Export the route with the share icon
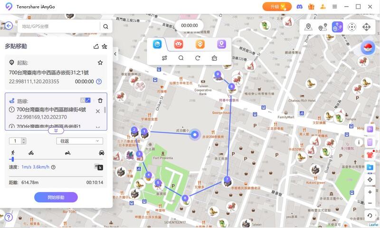 [x=96, y=46]
